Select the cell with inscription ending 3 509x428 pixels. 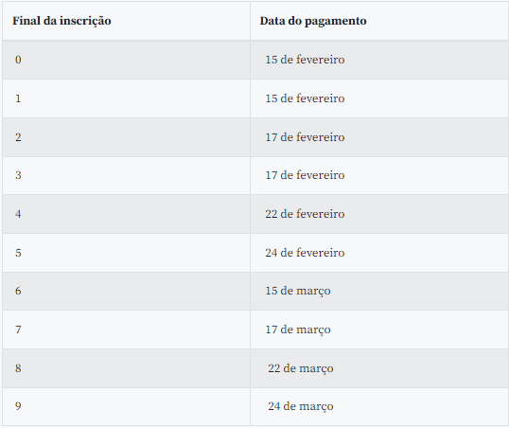[x=126, y=175]
